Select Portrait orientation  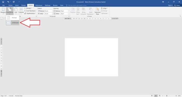[x=13, y=18]
